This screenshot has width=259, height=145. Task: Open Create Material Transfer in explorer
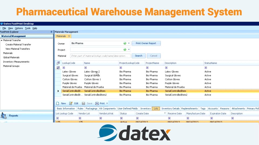[x=18, y=45]
